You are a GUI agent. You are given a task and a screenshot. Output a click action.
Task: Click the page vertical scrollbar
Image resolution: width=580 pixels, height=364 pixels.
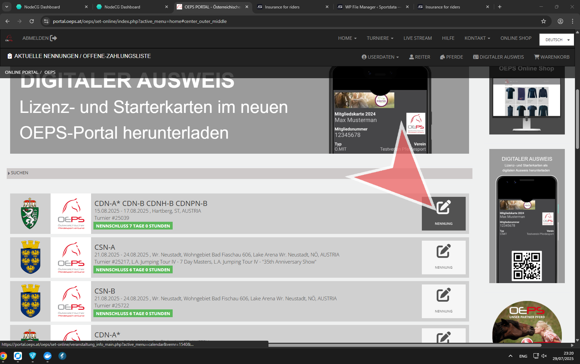(577, 120)
